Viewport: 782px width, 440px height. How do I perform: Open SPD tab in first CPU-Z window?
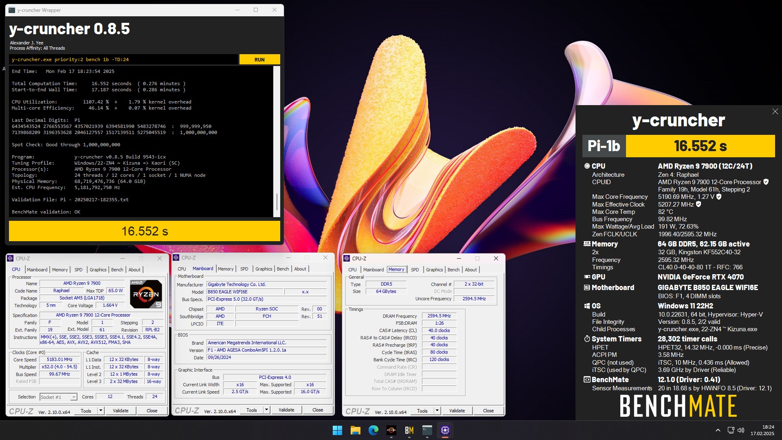(x=78, y=270)
